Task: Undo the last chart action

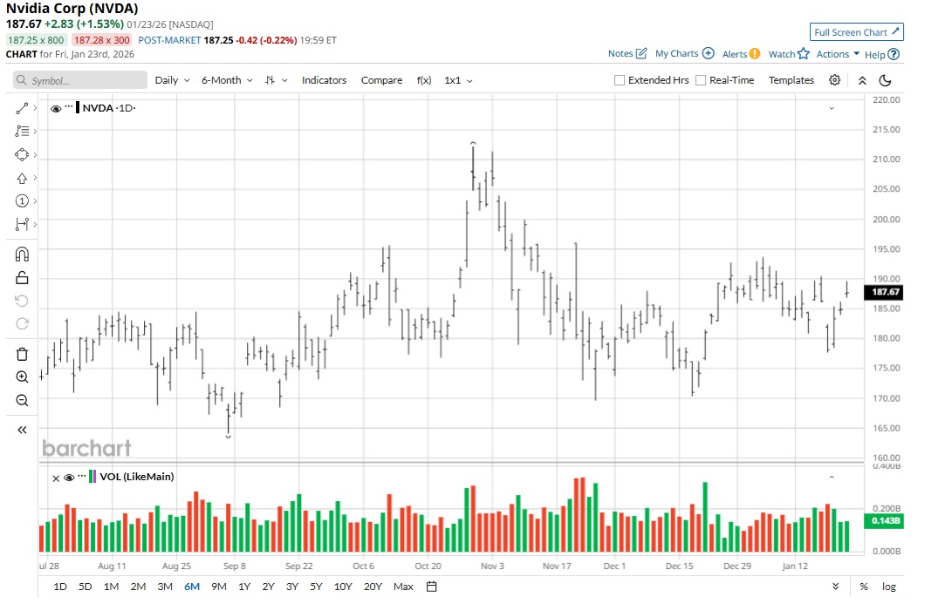Action: coord(22,301)
